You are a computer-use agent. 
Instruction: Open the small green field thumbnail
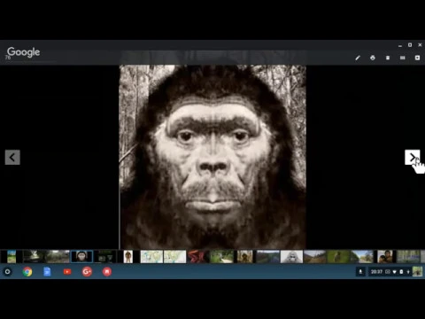tap(12, 256)
